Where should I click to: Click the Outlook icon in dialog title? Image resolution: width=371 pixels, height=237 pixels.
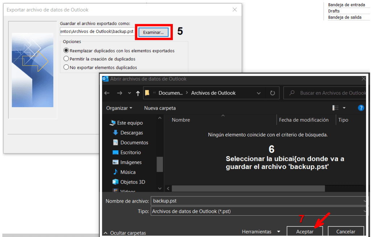tap(105, 79)
